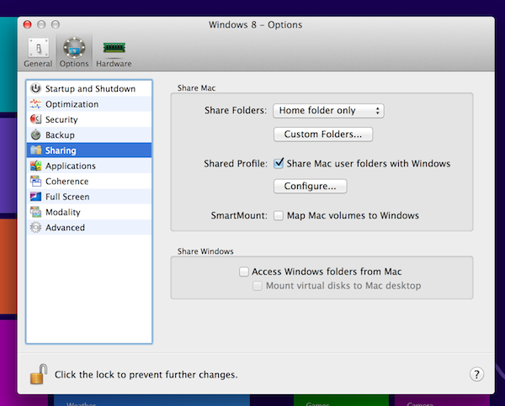
Task: Click the Configure... button
Action: pyautogui.click(x=310, y=186)
